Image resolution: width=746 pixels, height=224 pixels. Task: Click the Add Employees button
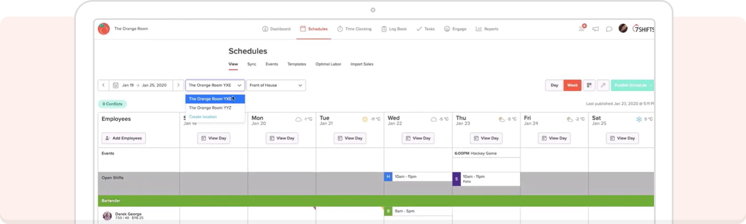(124, 138)
